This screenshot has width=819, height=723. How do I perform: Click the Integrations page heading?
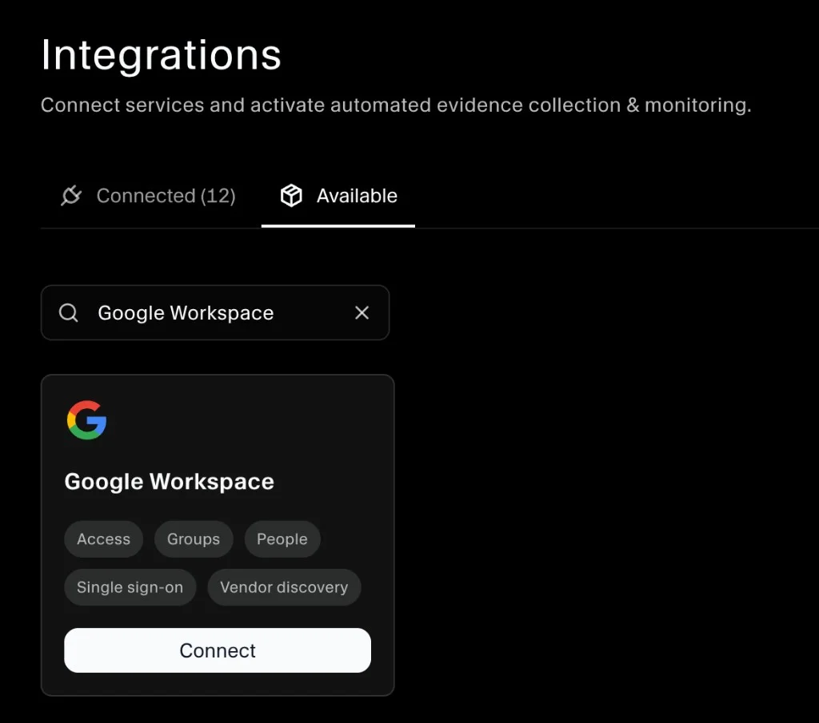click(161, 55)
